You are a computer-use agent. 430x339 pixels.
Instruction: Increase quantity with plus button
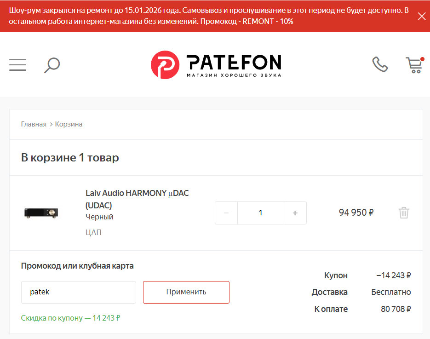coord(295,213)
